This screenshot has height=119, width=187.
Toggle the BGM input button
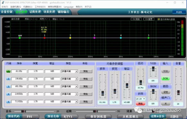coord(165,78)
